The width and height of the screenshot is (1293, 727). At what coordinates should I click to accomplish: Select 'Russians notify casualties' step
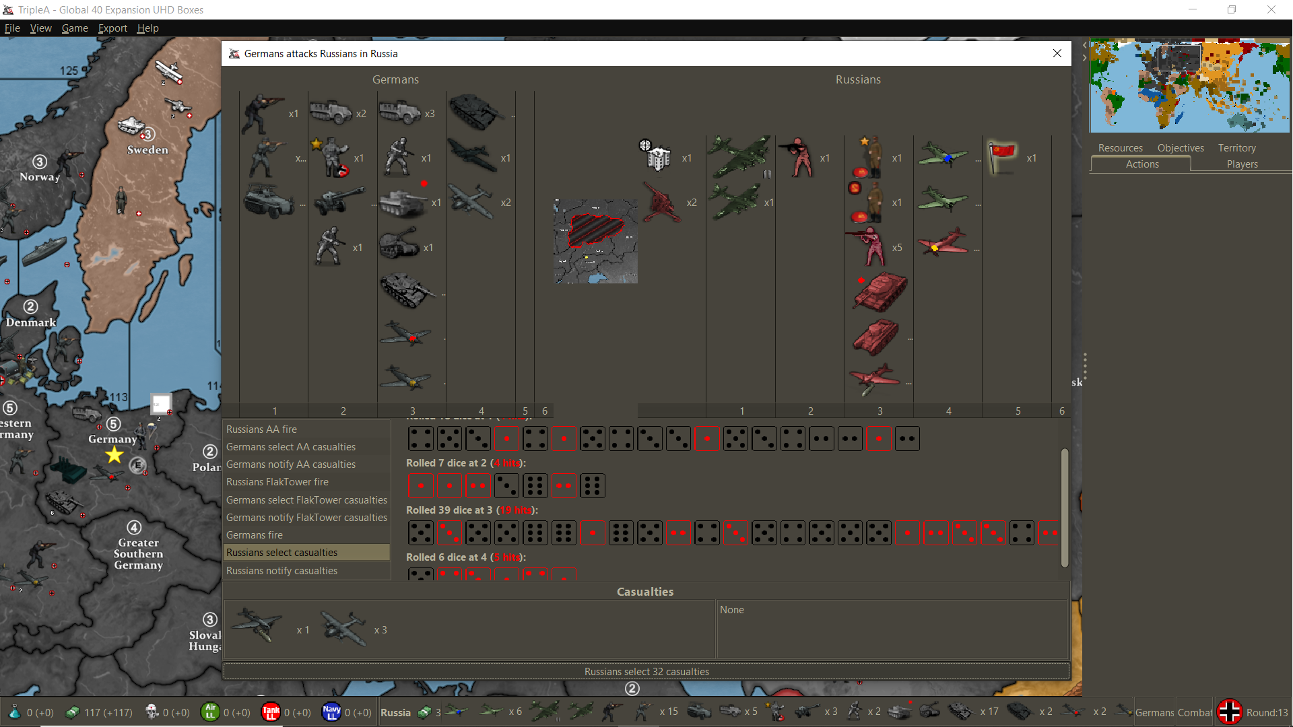point(306,571)
